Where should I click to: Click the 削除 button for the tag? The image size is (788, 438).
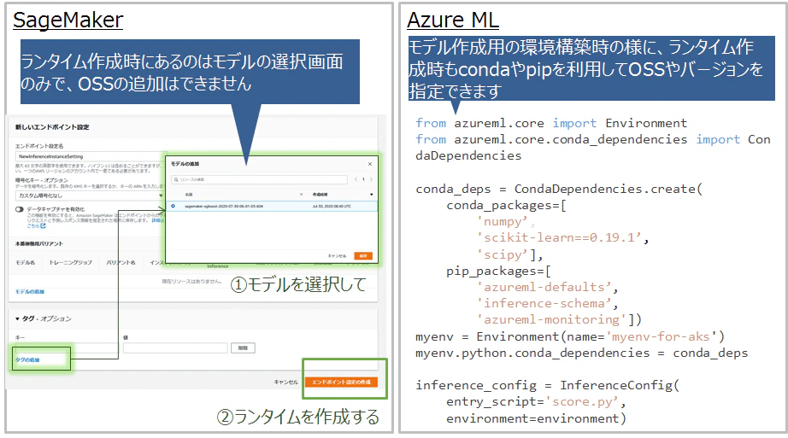tap(243, 347)
